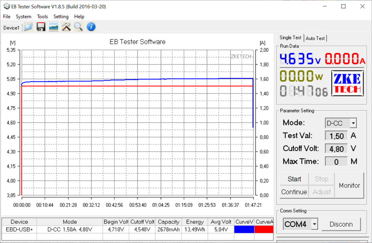Click the Capacity column header
The image size is (372, 243).
(169, 222)
